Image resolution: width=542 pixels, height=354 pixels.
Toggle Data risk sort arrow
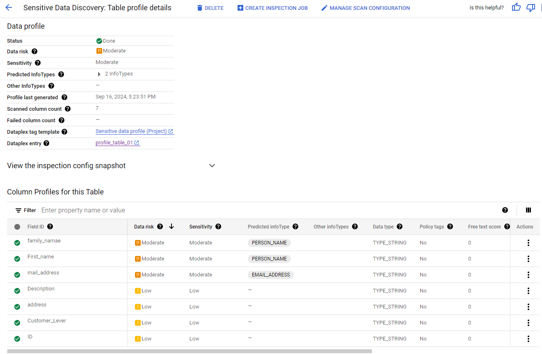[172, 226]
